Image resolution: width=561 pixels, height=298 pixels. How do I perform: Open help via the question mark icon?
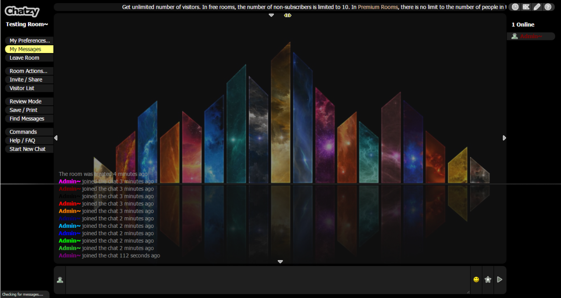click(x=548, y=7)
